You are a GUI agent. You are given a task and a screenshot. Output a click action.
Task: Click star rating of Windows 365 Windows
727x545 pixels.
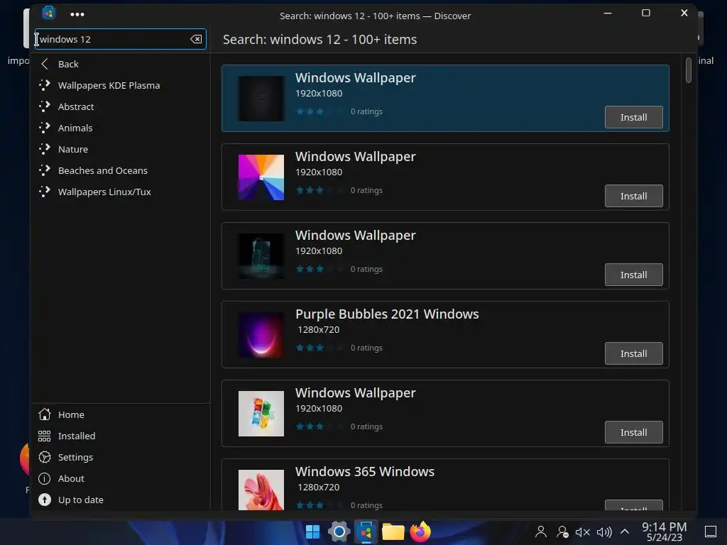tap(320, 505)
